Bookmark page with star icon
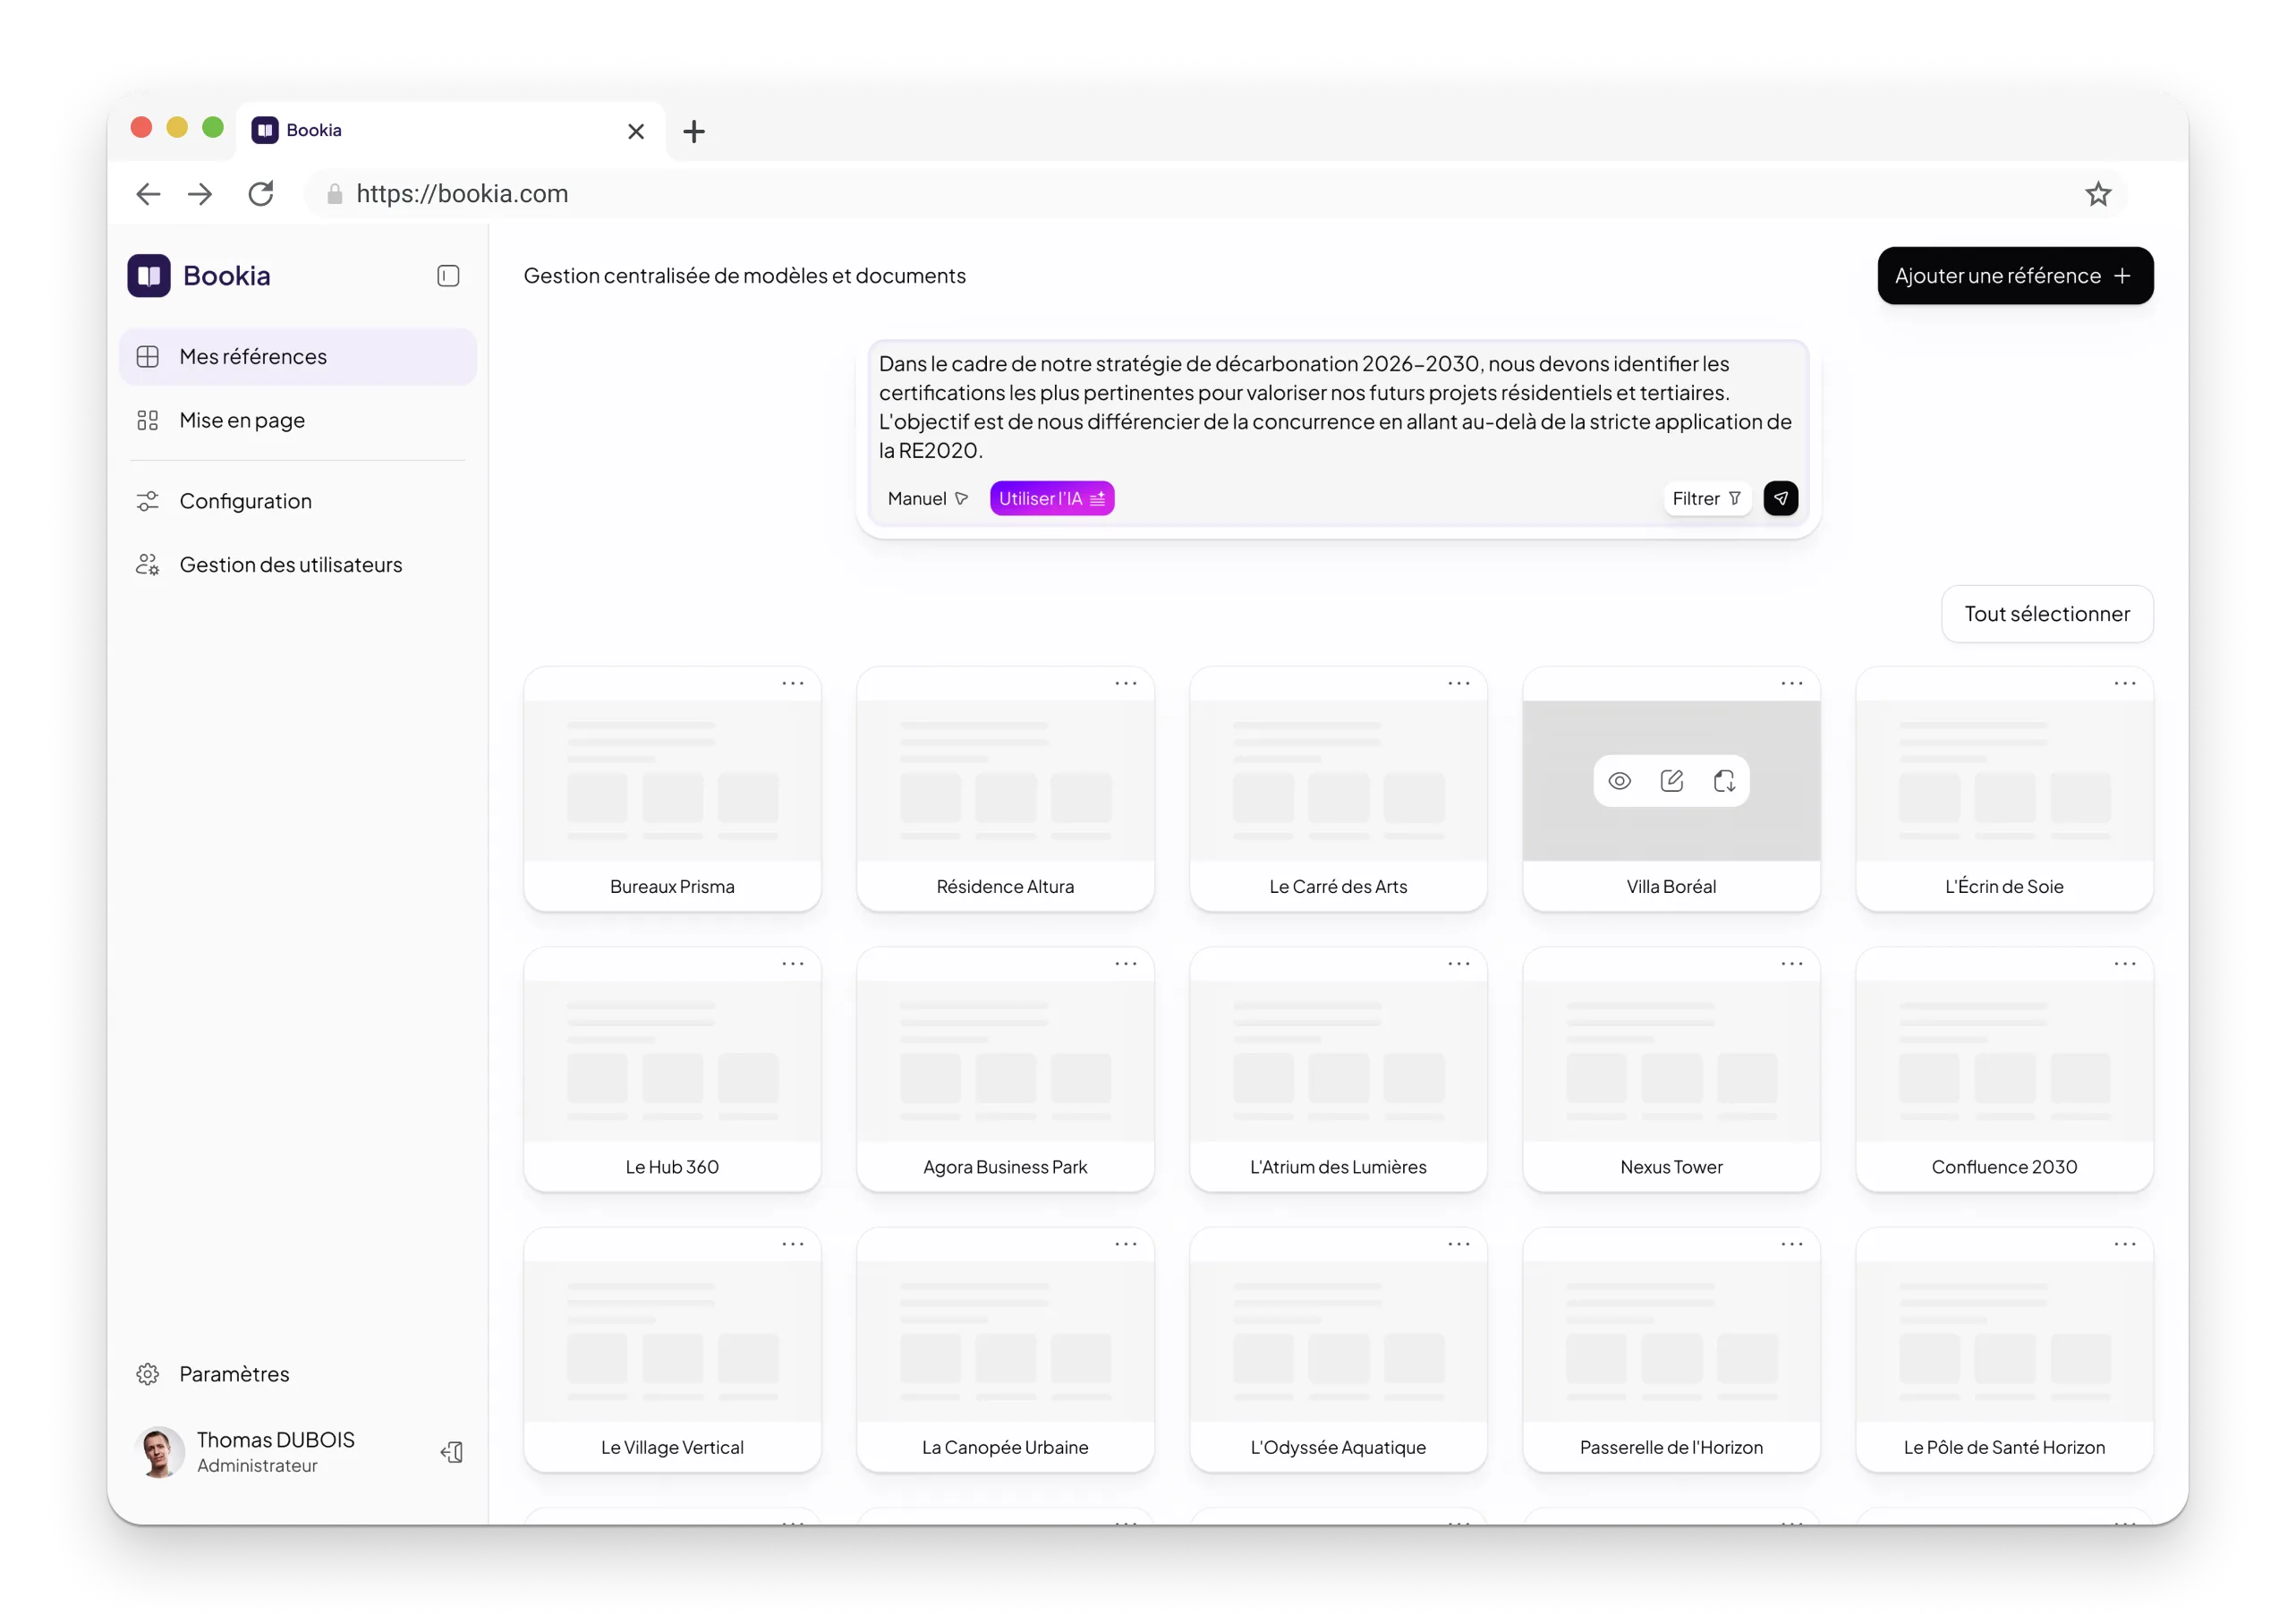Image resolution: width=2296 pixels, height=1614 pixels. [2098, 194]
